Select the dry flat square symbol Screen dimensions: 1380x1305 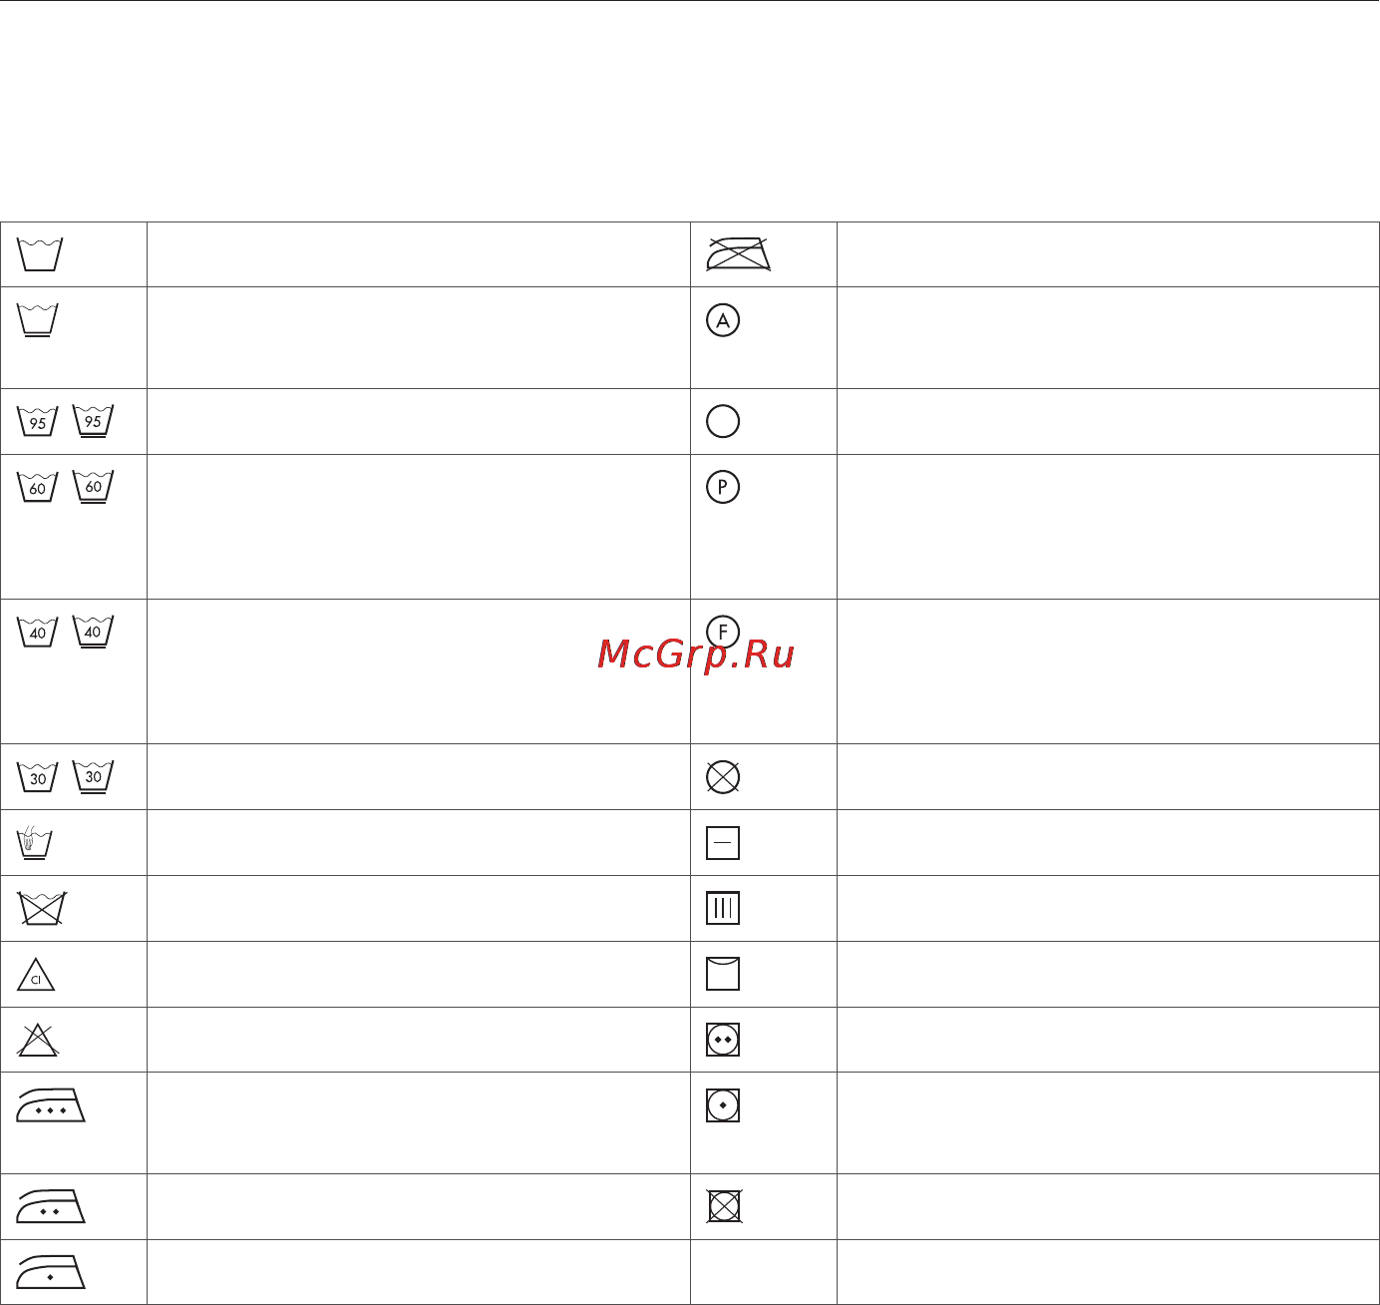coord(723,843)
